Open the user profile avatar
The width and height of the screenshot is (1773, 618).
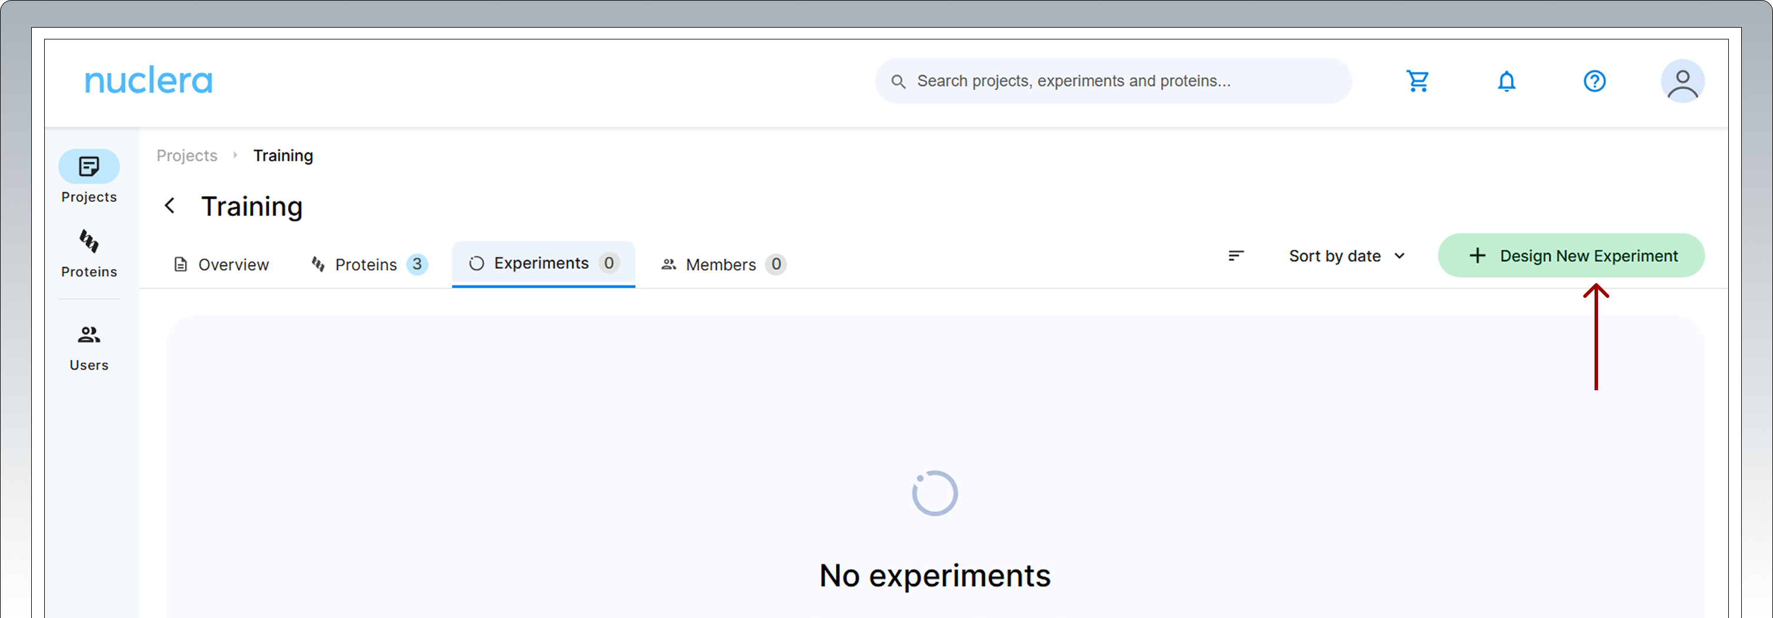(x=1682, y=81)
